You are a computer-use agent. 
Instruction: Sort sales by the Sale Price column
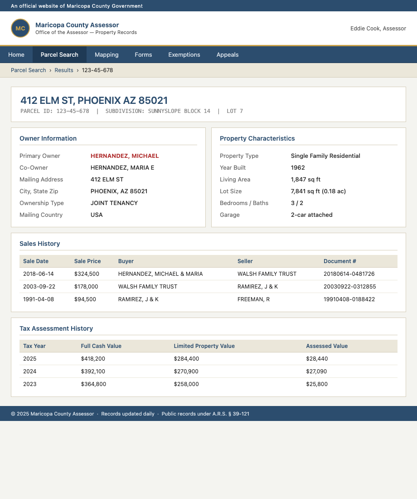[87, 261]
